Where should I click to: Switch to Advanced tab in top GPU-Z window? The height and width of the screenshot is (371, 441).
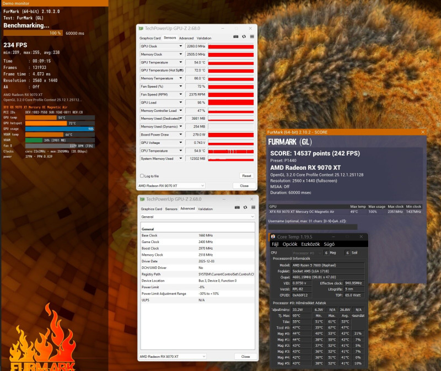pos(186,38)
